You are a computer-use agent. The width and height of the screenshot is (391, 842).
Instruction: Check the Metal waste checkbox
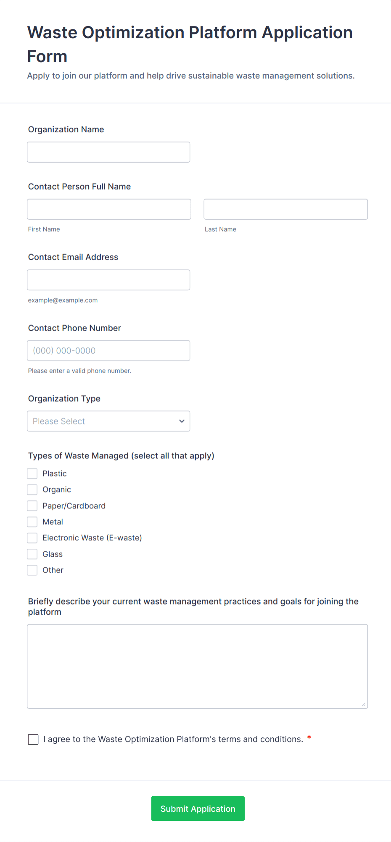coord(32,521)
